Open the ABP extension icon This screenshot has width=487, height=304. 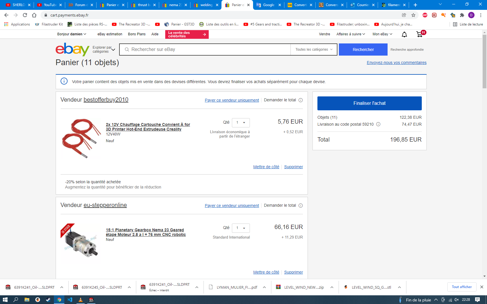pos(425,15)
